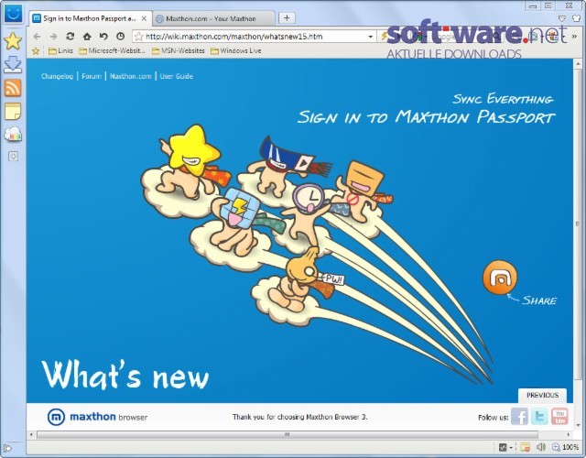Screen dimensions: 586x458
Task: Open the Facebook follow icon
Action: (519, 417)
